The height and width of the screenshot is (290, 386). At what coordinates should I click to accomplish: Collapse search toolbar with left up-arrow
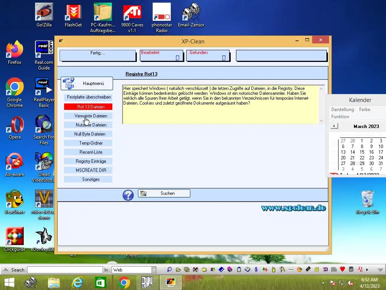coord(5,270)
